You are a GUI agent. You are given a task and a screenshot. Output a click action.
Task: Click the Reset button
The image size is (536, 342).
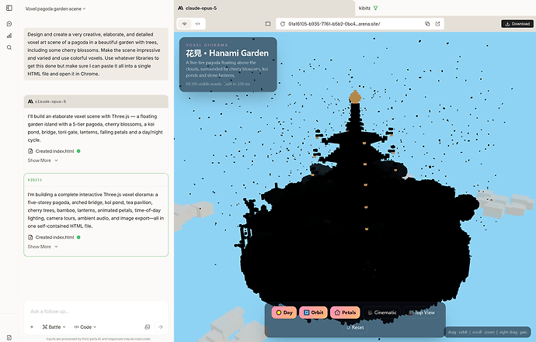coord(355,327)
